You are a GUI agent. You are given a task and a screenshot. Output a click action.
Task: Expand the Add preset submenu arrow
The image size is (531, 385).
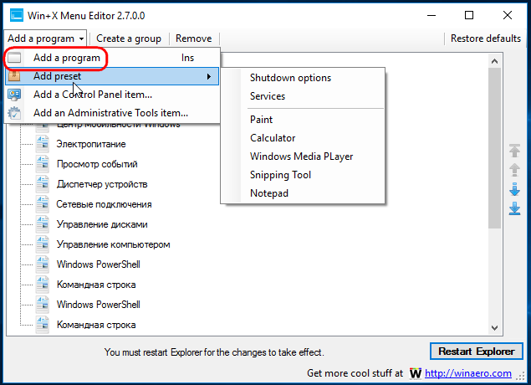(209, 77)
